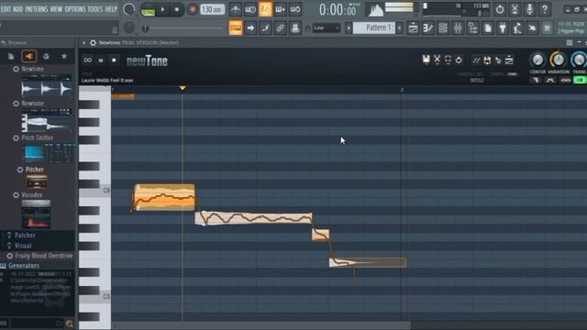The image size is (587, 330).
Task: Open the VIEW menu
Action: (56, 9)
